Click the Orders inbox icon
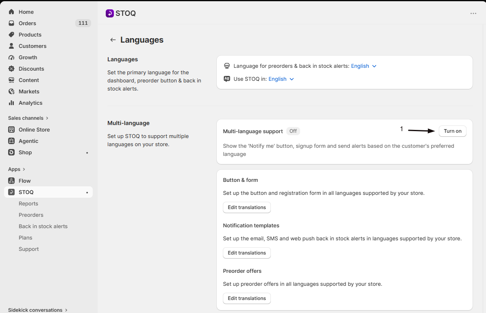 pos(11,23)
